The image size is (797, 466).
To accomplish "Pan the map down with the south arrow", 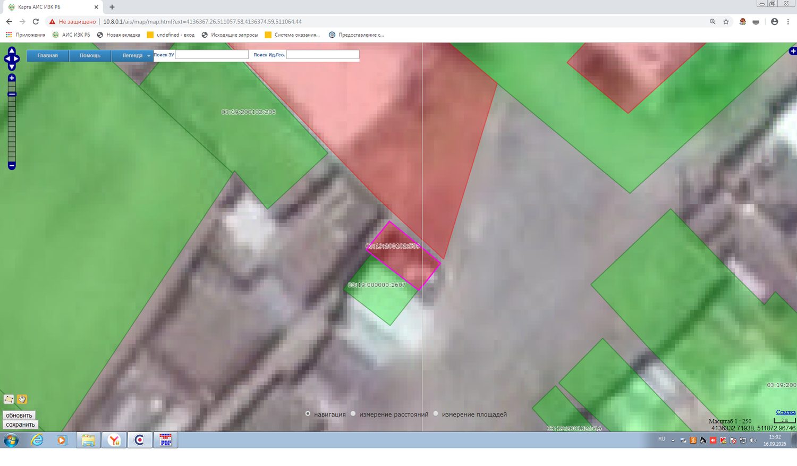I will 12,66.
